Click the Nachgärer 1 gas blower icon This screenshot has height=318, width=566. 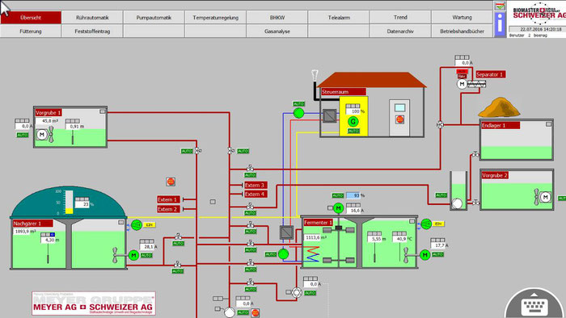[x=137, y=225]
